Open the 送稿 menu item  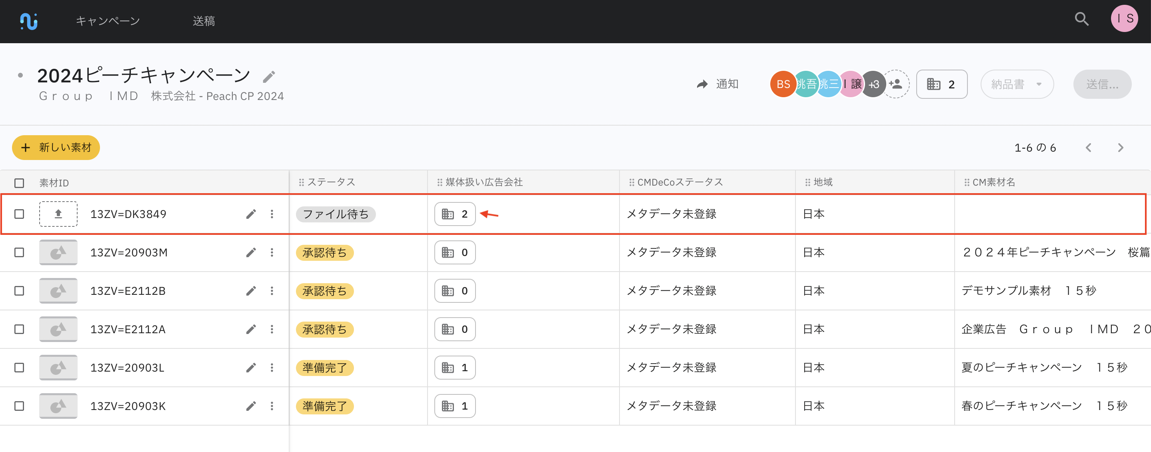(x=204, y=21)
